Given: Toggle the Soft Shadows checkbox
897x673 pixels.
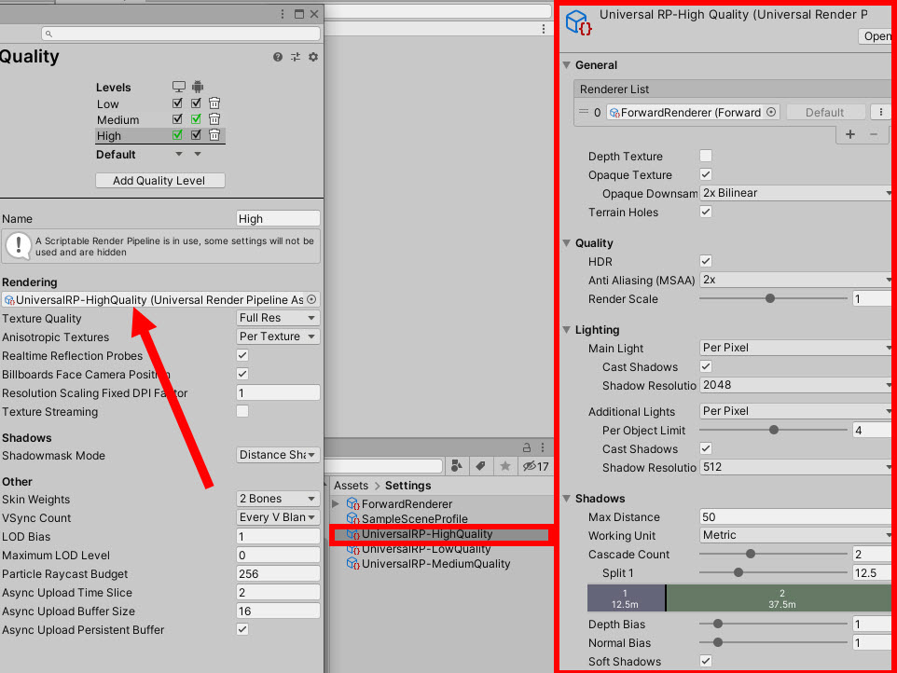Looking at the screenshot, I should 706,661.
